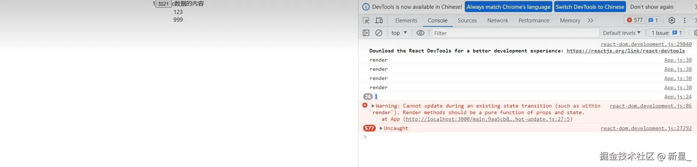Click the c数据的内容 text on page

point(188,4)
